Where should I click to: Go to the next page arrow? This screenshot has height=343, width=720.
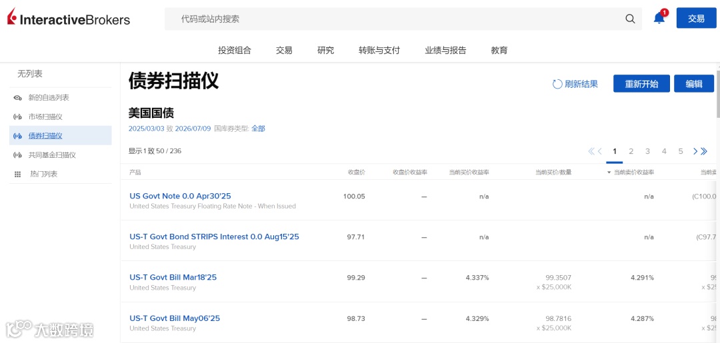(x=695, y=151)
